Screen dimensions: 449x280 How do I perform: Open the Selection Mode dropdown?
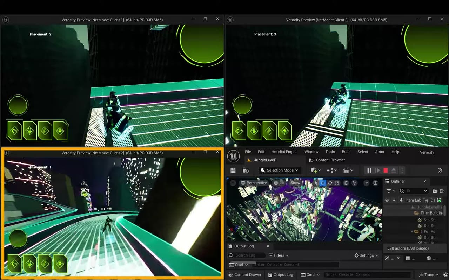(x=280, y=170)
